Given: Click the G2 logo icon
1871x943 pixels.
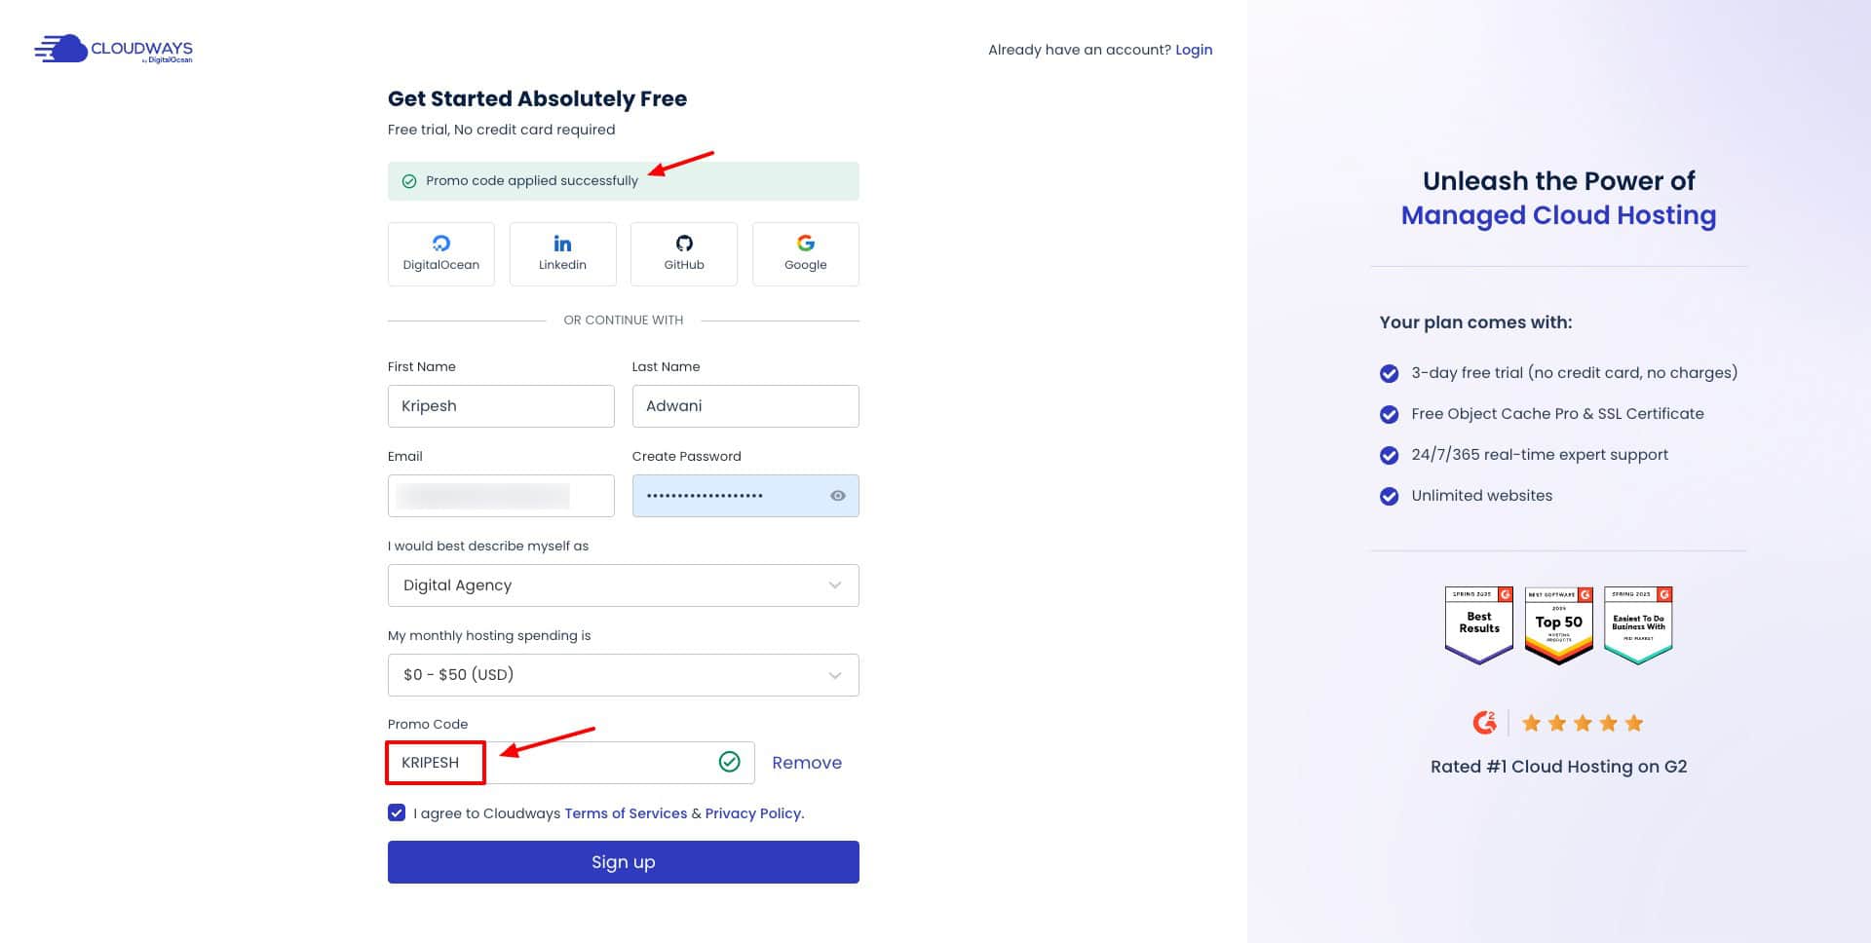Looking at the screenshot, I should click(x=1483, y=723).
